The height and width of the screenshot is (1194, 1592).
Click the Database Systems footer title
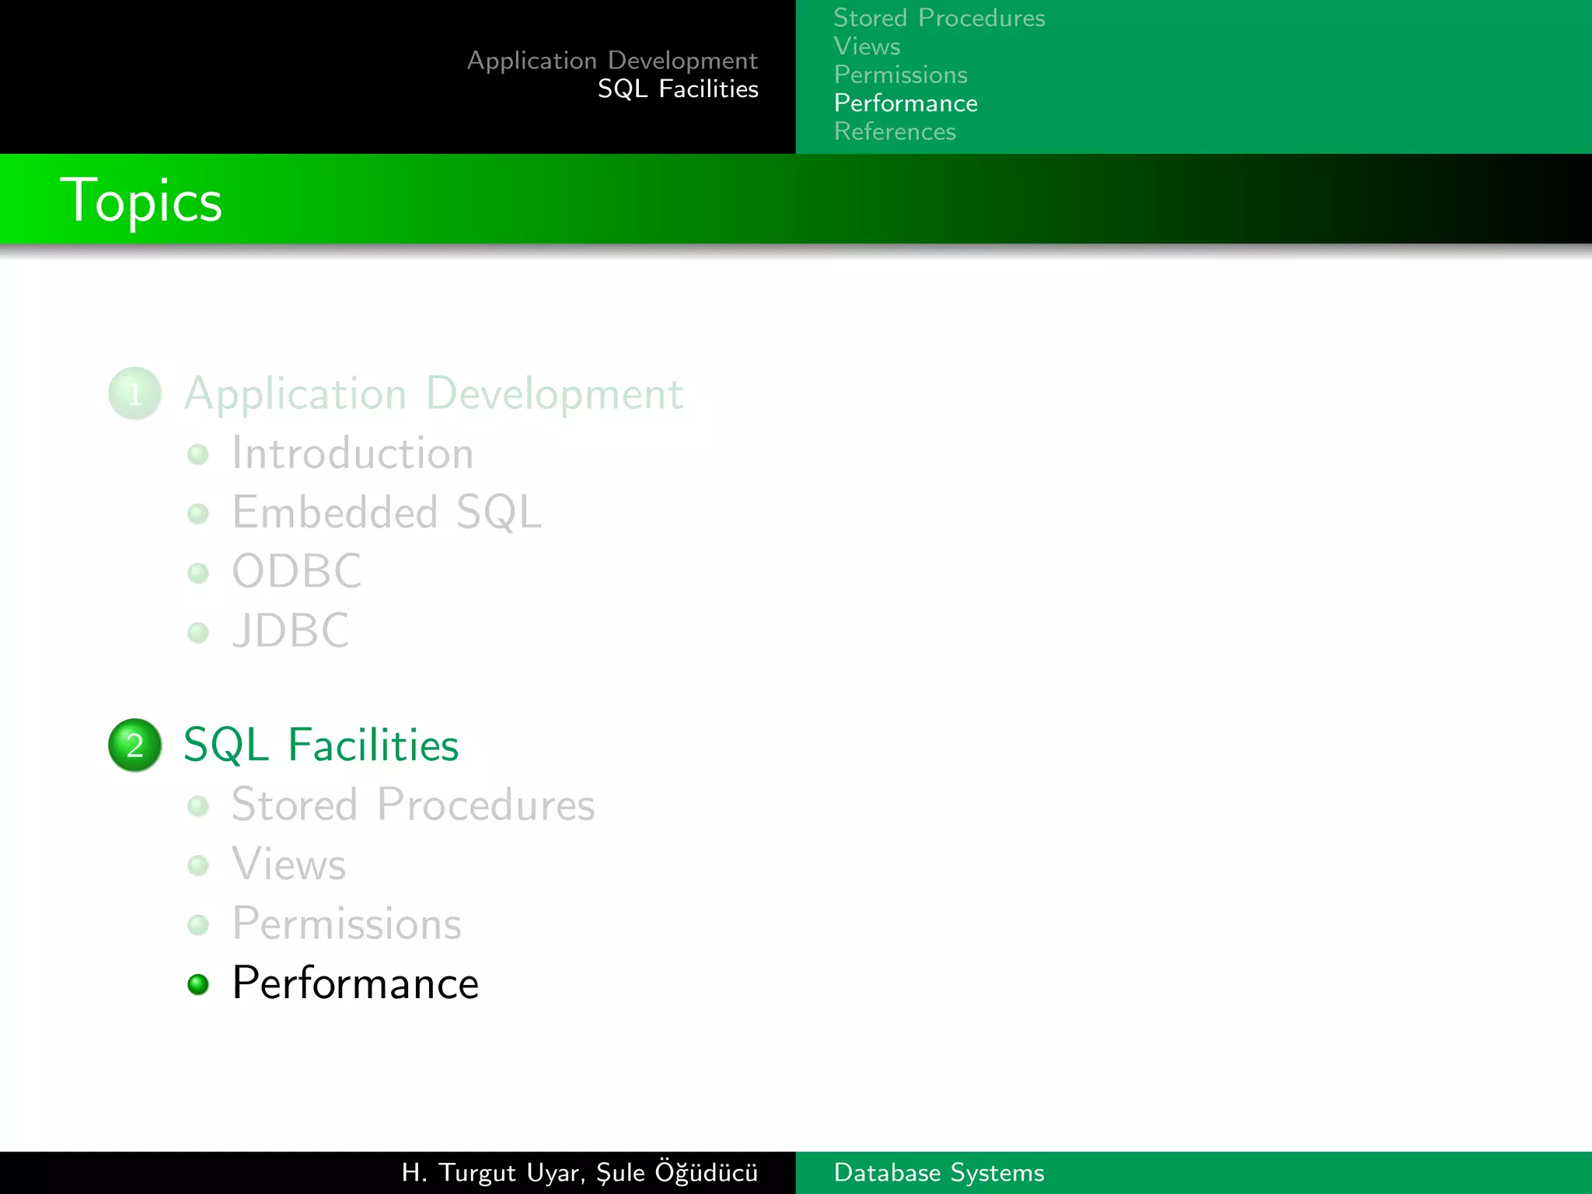(x=939, y=1172)
